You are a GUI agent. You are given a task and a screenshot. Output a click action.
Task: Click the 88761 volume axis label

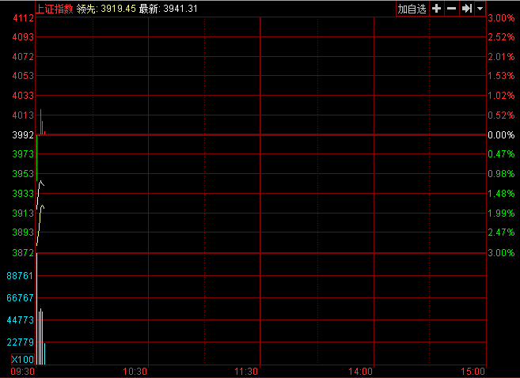click(x=20, y=276)
